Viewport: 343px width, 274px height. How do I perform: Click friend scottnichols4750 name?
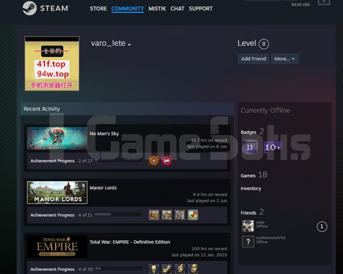tap(271, 237)
